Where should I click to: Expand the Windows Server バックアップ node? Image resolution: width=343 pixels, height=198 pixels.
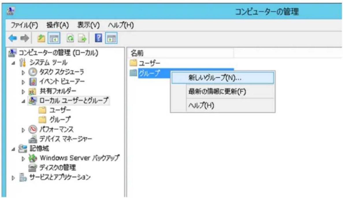[23, 159]
